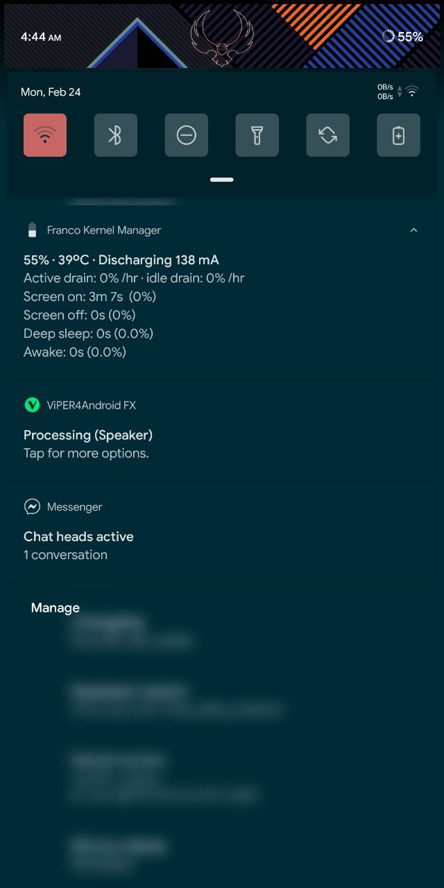Viewport: 444px width, 888px height.
Task: Expand quick settings using the handle bar
Action: point(222,180)
